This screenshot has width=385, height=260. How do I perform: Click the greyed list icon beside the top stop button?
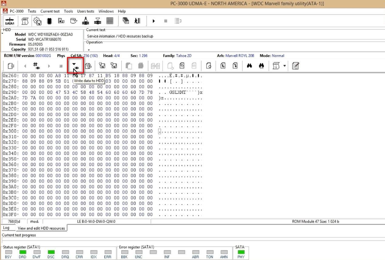pyautogui.click(x=178, y=21)
